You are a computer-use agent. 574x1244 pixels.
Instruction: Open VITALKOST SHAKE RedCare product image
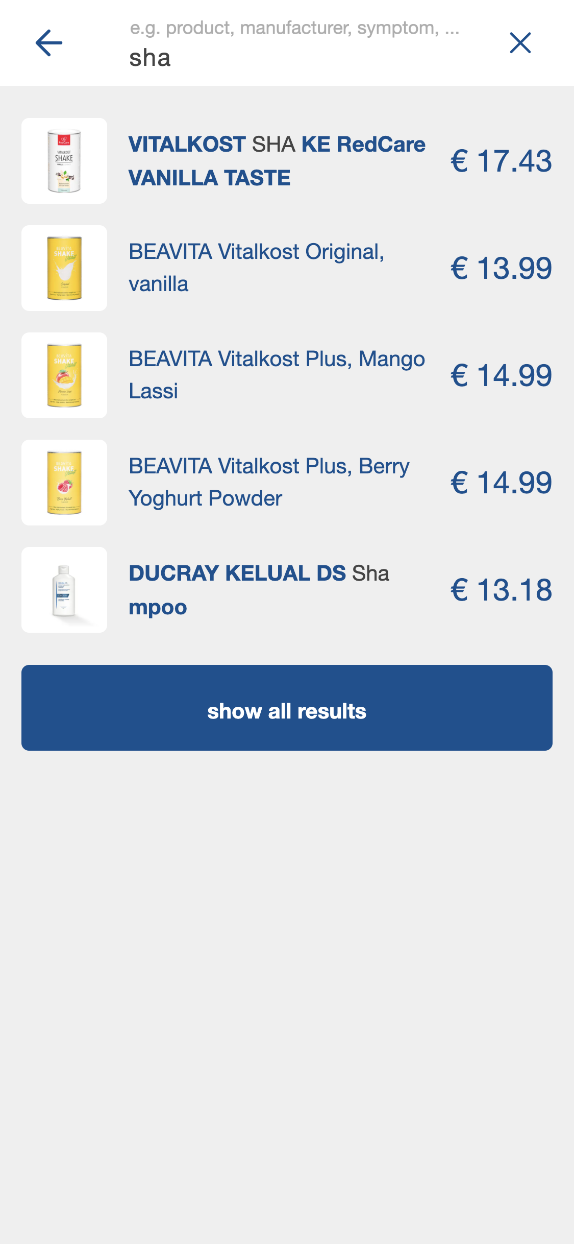click(x=64, y=161)
